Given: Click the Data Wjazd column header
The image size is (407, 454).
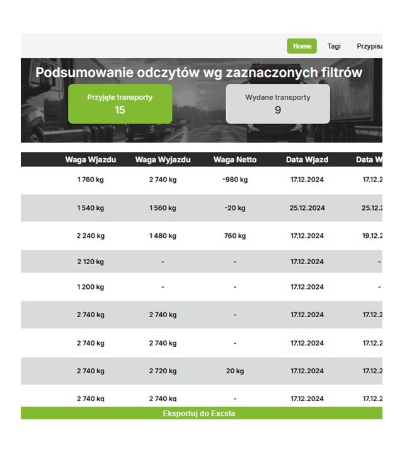Looking at the screenshot, I should pyautogui.click(x=307, y=160).
